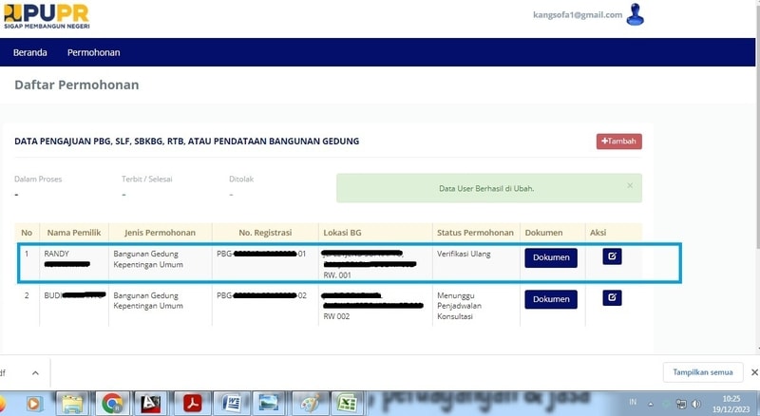Open the Permohonan menu

click(94, 52)
